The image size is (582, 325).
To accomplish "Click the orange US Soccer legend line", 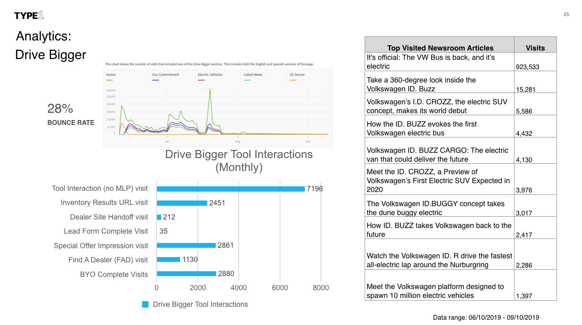I will 293,80.
